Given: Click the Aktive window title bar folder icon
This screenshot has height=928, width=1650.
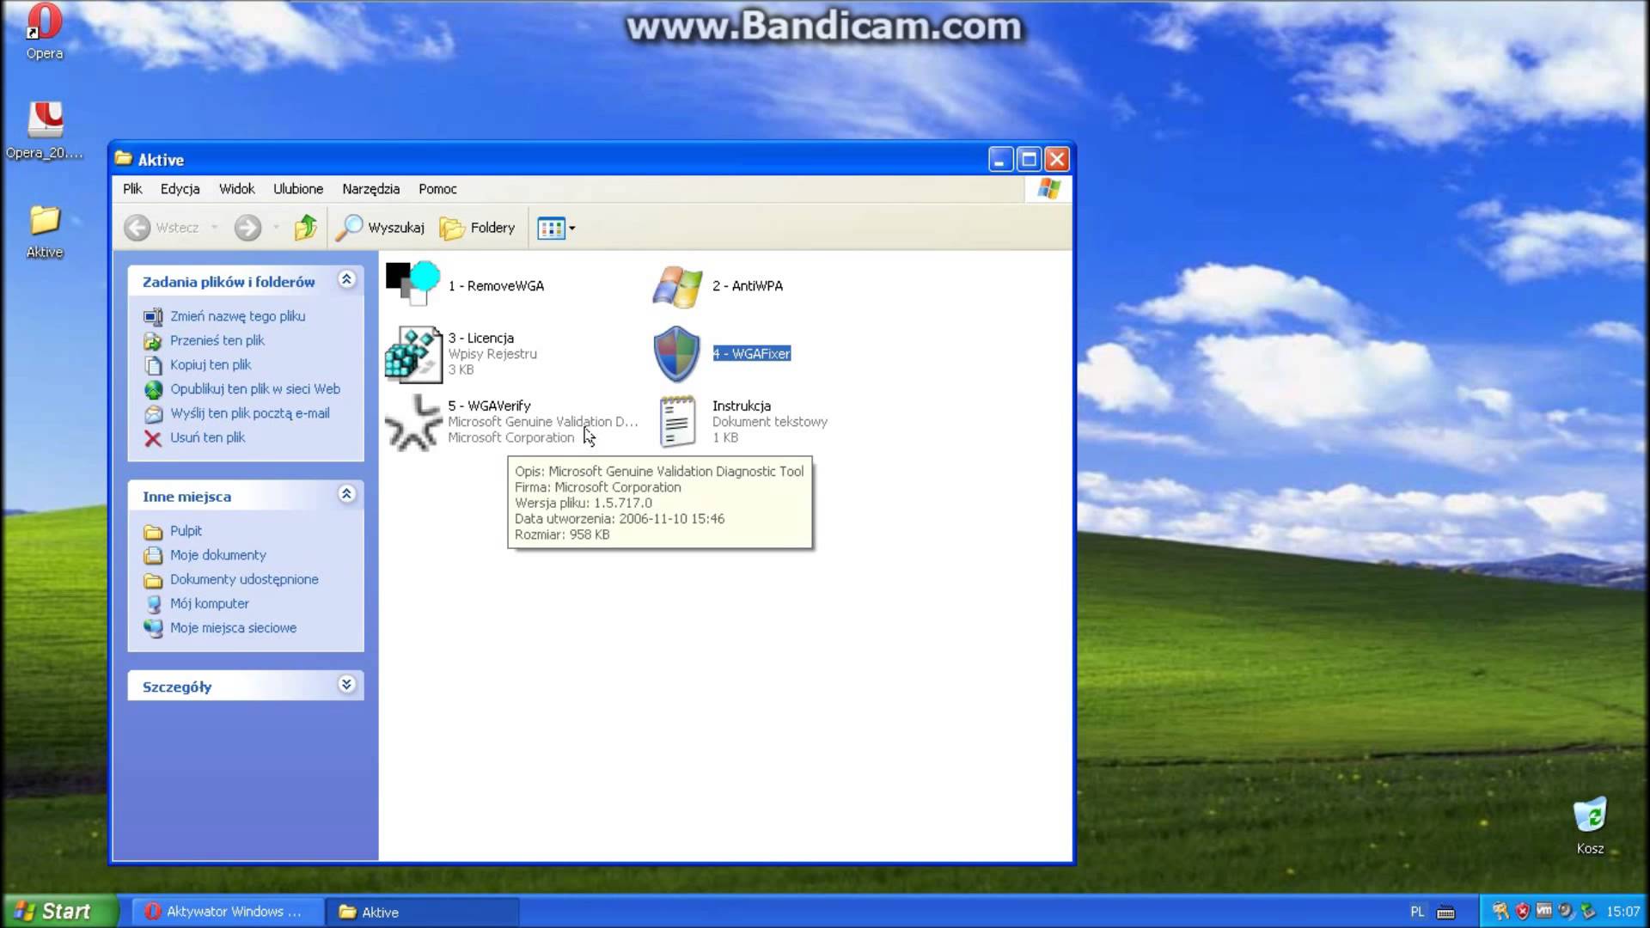Looking at the screenshot, I should coord(124,159).
